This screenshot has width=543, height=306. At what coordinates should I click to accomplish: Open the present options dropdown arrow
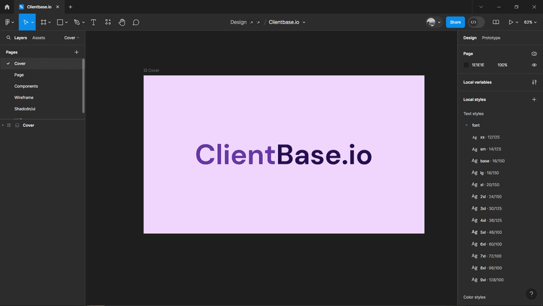[517, 22]
